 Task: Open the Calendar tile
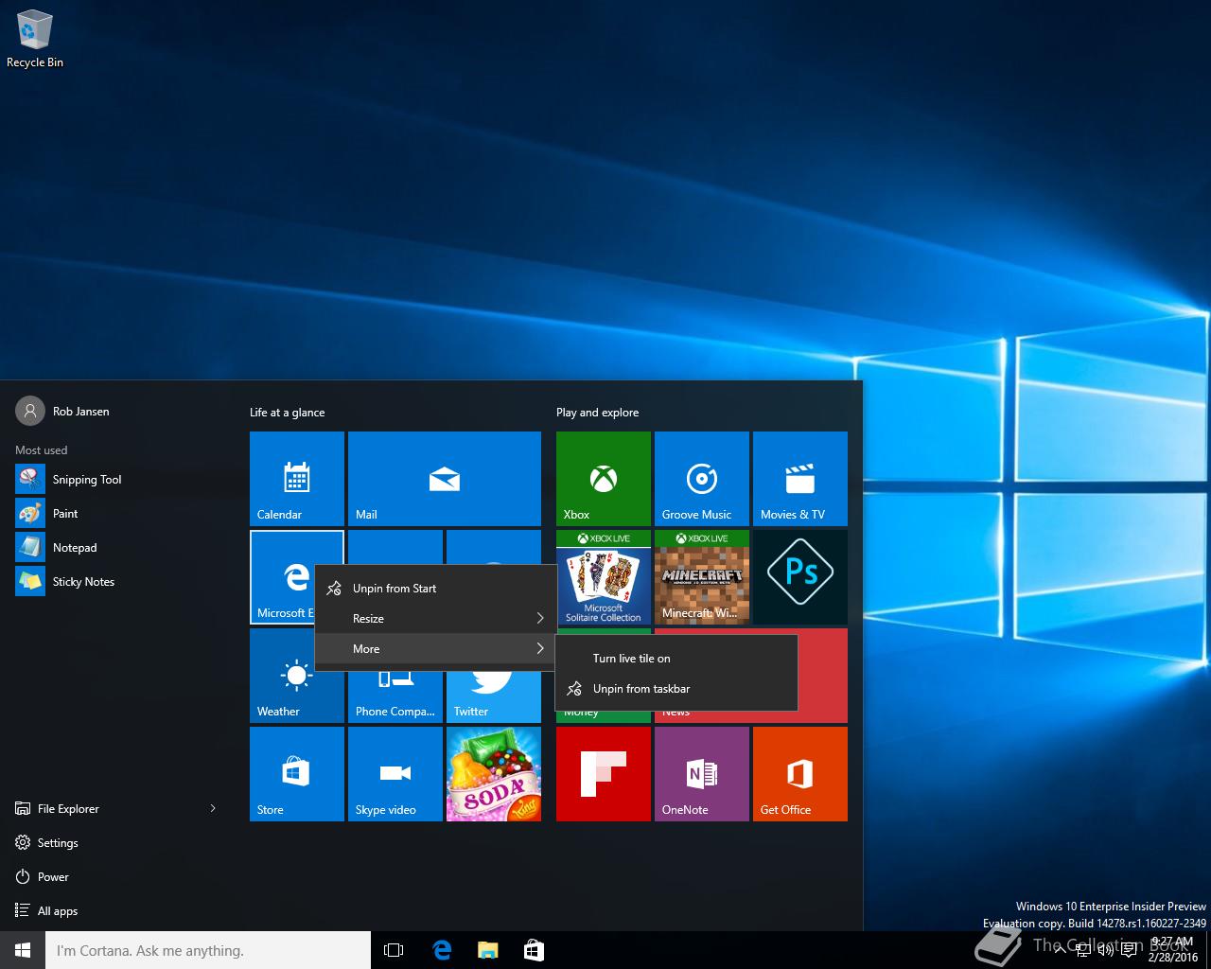[296, 478]
